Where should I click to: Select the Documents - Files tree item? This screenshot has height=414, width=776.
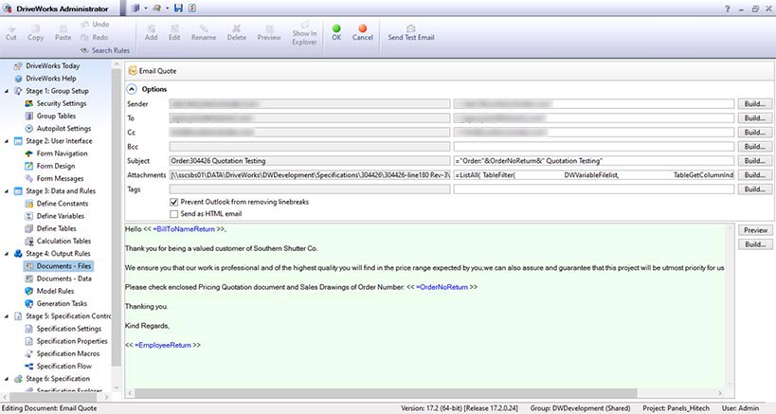[x=59, y=266]
